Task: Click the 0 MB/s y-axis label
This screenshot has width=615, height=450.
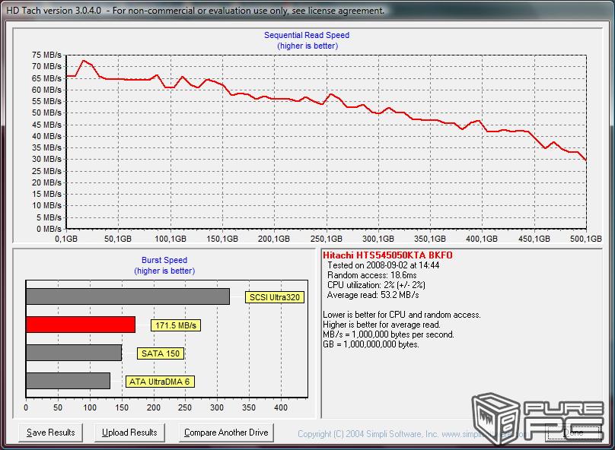Action: (x=49, y=229)
